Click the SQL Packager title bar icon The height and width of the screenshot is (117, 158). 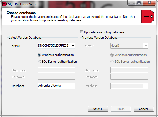click(4, 4)
